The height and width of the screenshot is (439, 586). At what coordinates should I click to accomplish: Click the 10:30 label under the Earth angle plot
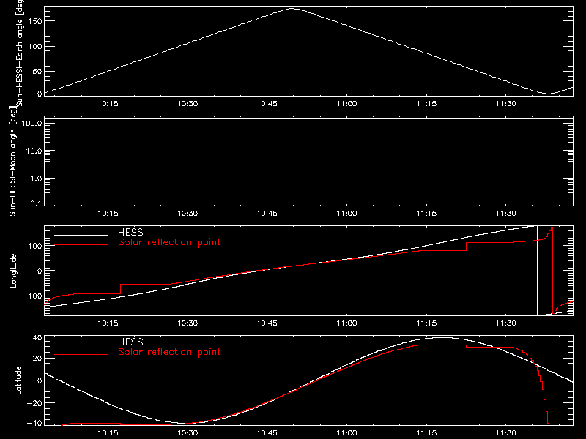pos(188,104)
